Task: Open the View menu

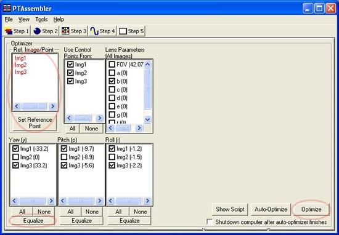Action: pyautogui.click(x=24, y=20)
